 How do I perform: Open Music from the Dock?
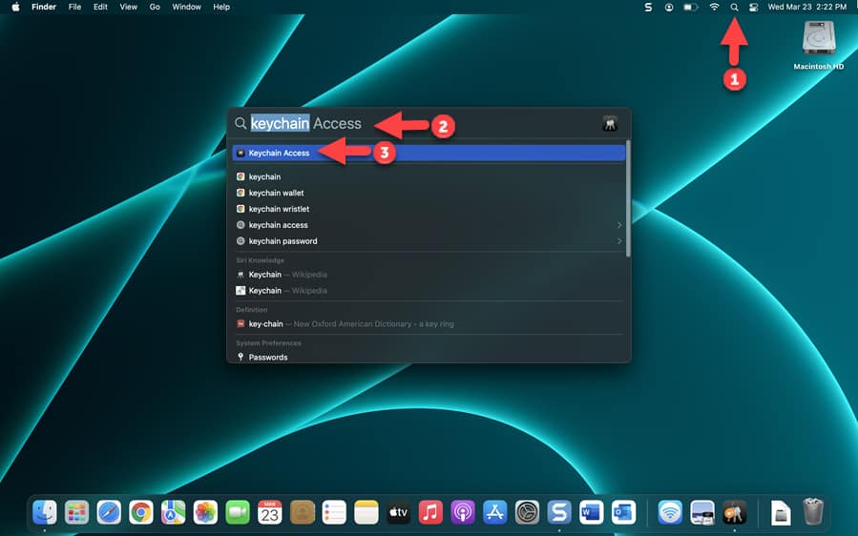click(x=430, y=512)
